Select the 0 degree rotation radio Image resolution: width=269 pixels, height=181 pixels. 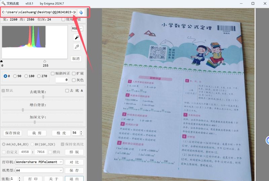(x=5, y=76)
